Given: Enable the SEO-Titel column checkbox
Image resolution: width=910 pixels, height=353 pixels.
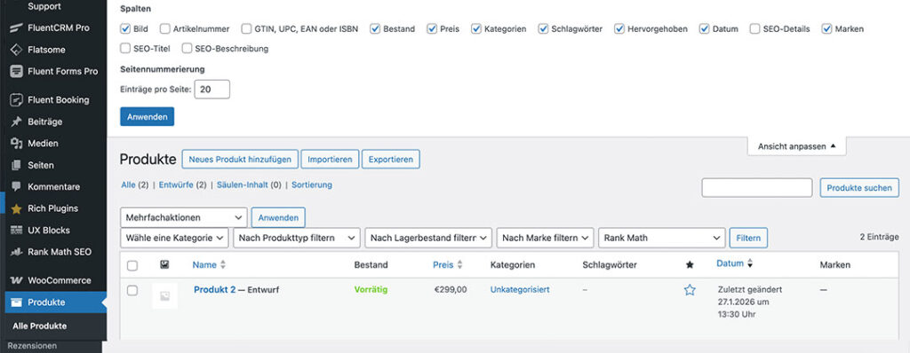Looking at the screenshot, I should click(124, 49).
